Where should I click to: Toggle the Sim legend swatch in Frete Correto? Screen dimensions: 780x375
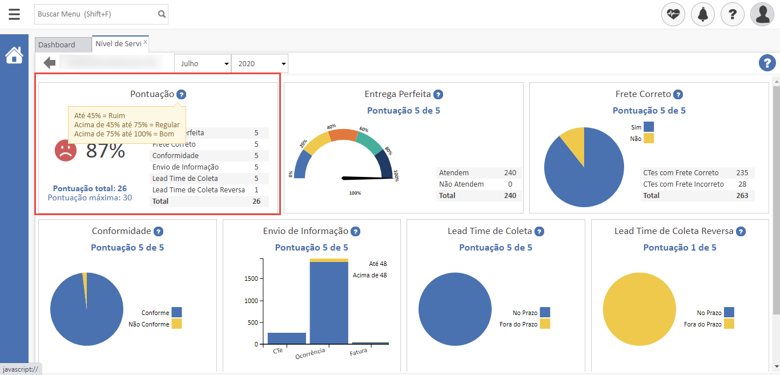click(x=649, y=127)
